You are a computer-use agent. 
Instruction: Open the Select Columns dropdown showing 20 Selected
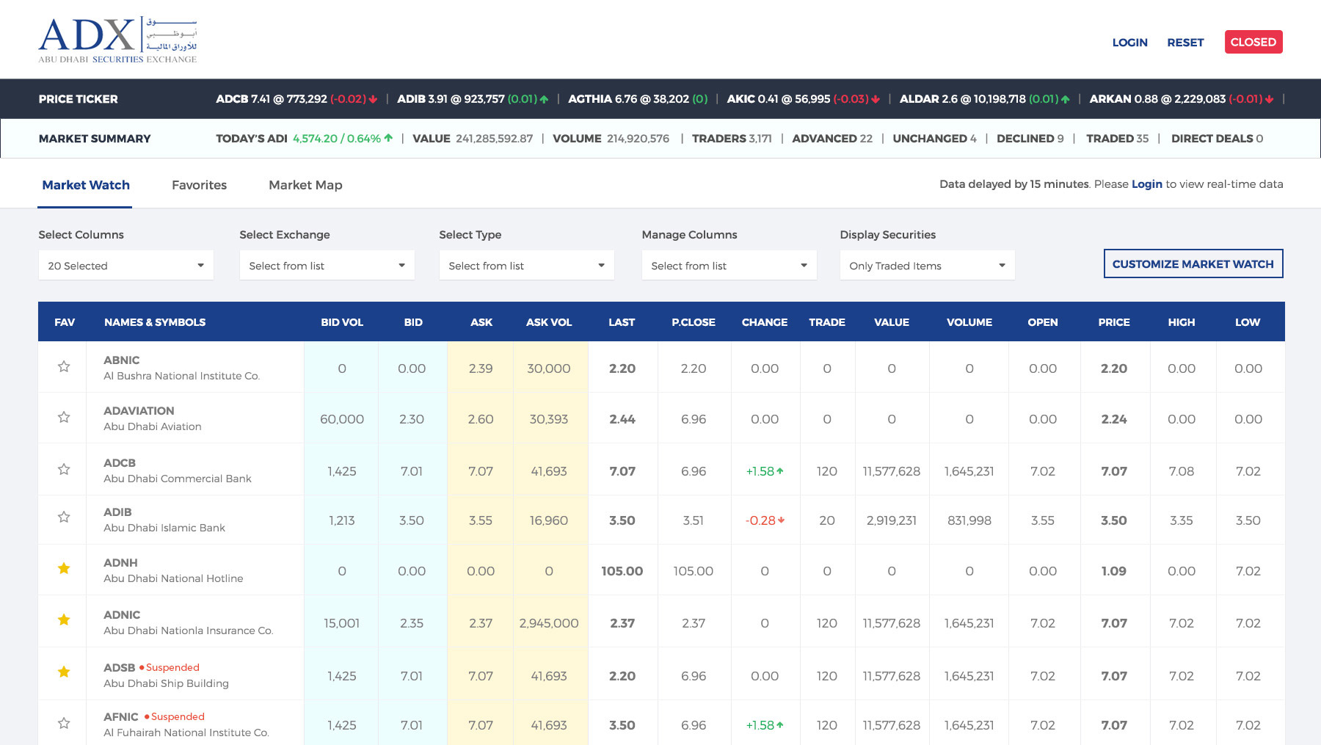click(125, 266)
